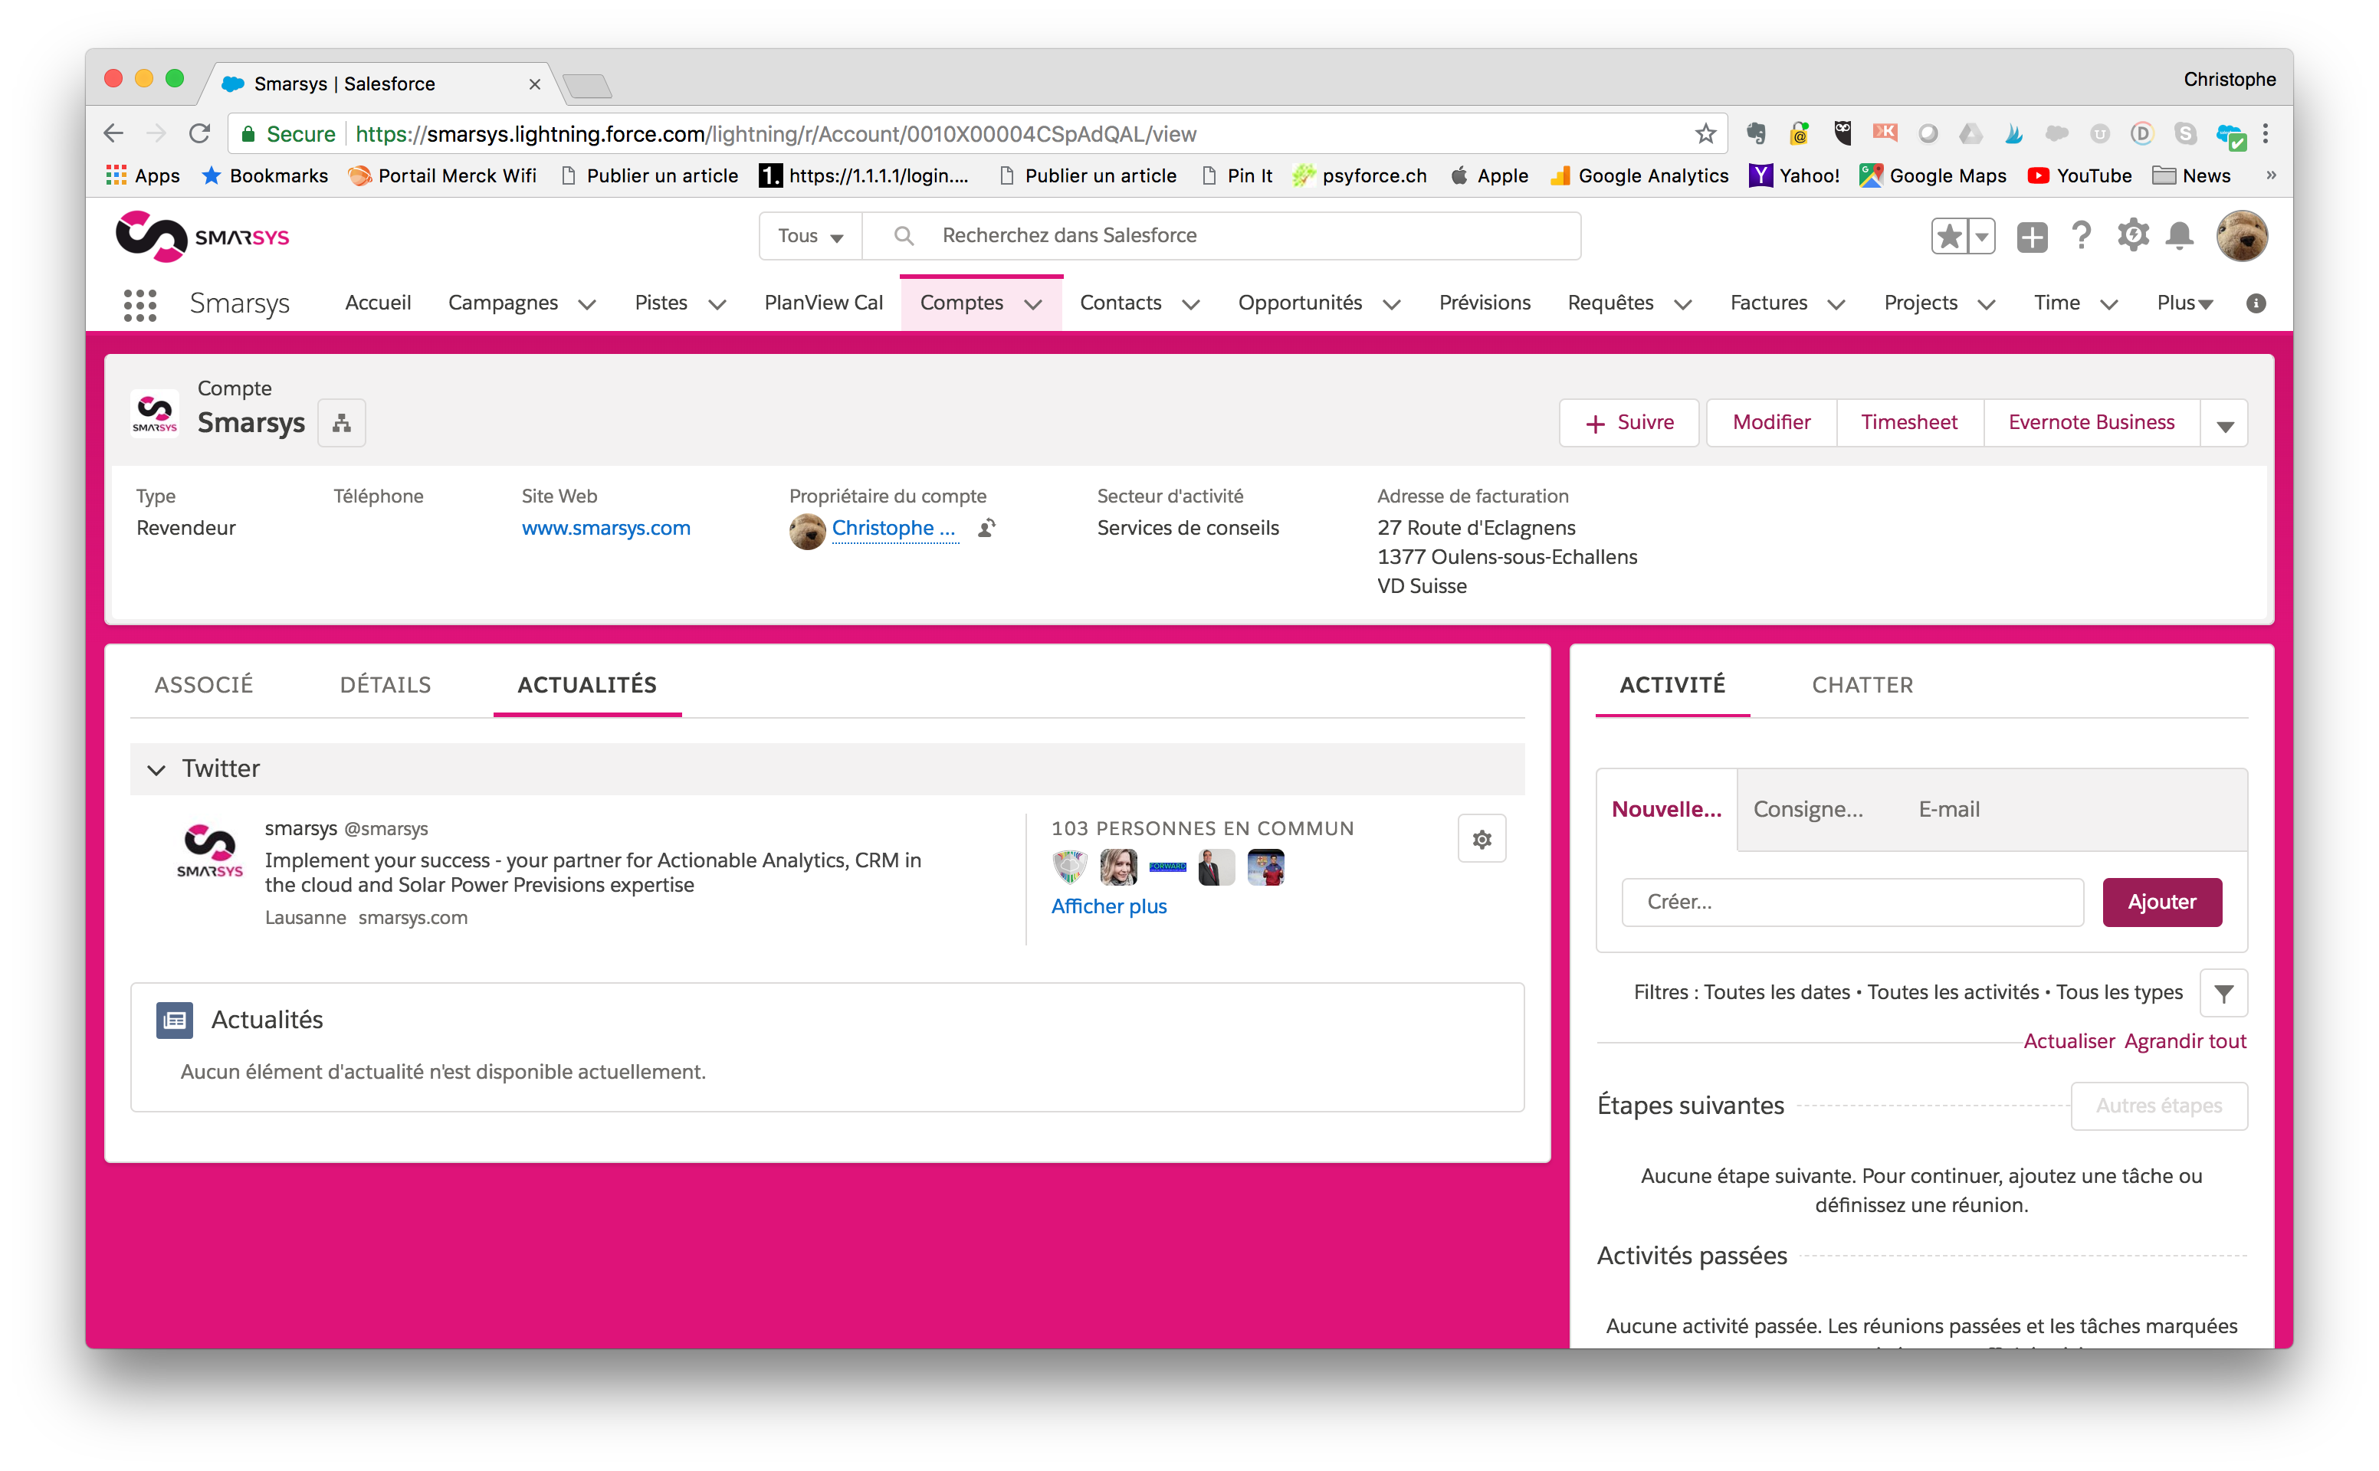Open the Notifications bell icon
The image size is (2379, 1471).
tap(2180, 235)
